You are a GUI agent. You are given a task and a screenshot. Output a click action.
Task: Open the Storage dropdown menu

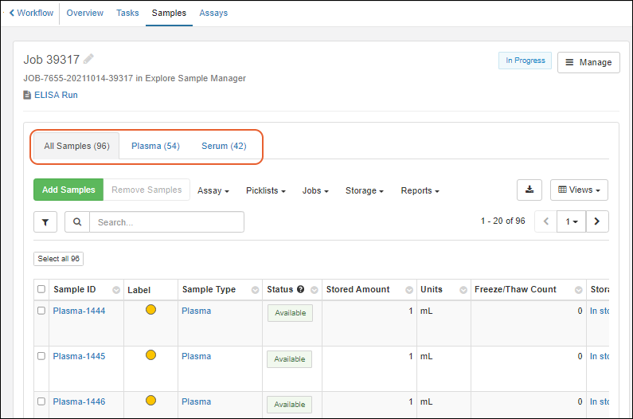coord(365,190)
